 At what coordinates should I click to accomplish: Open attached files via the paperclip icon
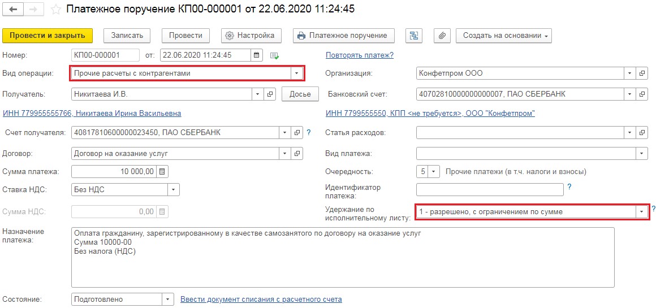pyautogui.click(x=441, y=36)
